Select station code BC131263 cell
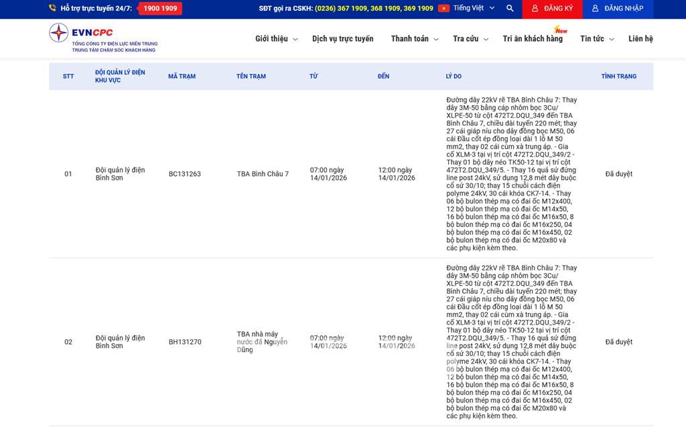686x429 pixels. (185, 174)
